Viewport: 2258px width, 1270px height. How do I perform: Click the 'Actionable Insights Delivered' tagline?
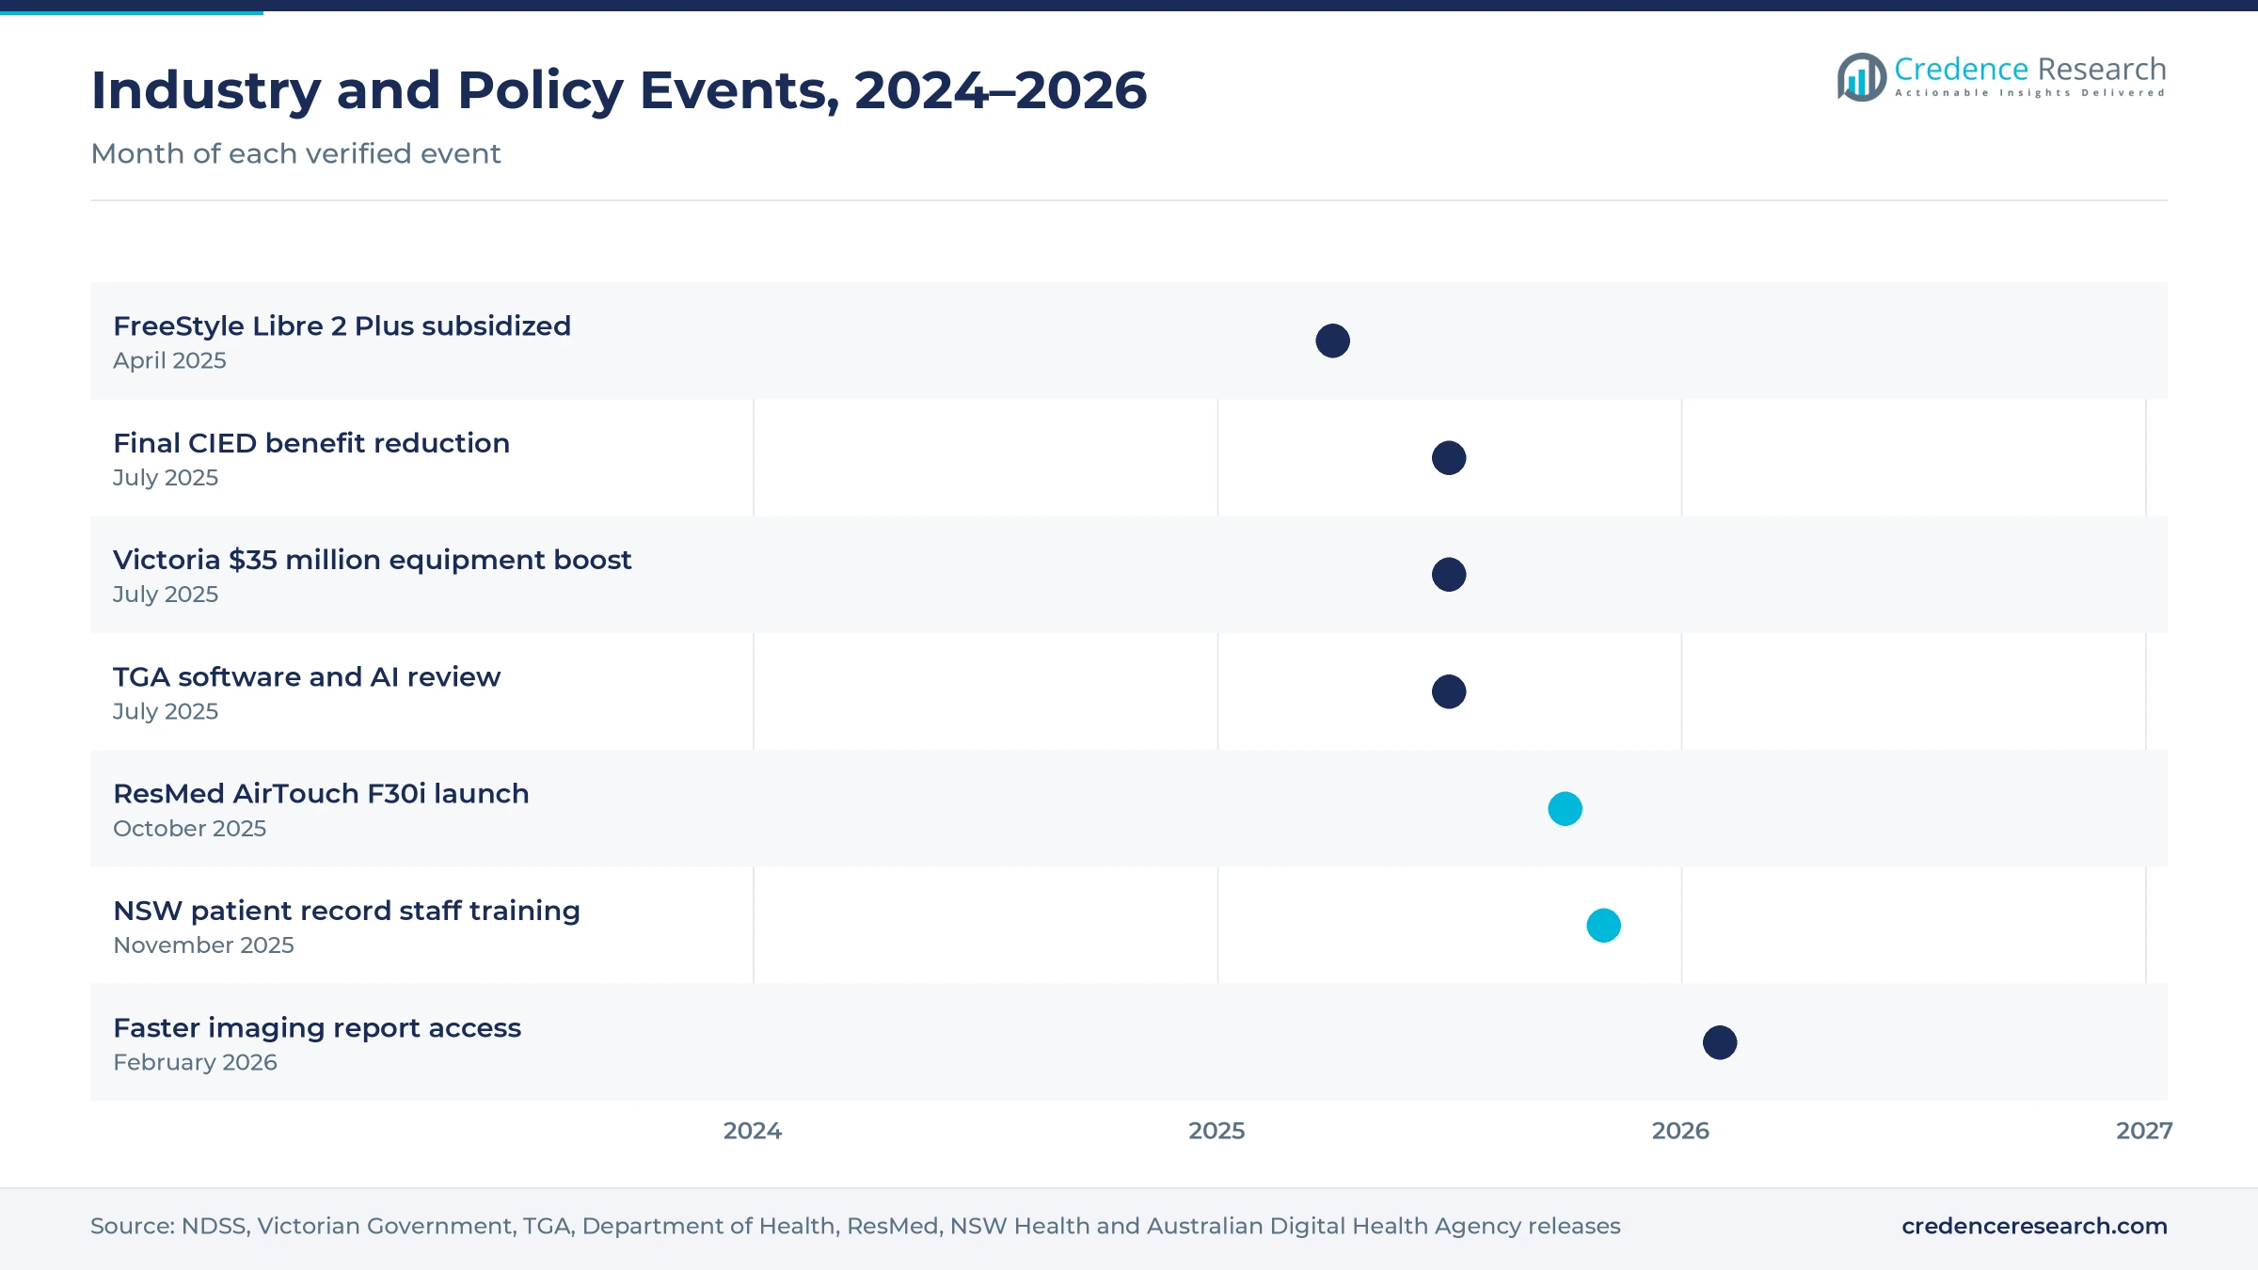point(2030,93)
